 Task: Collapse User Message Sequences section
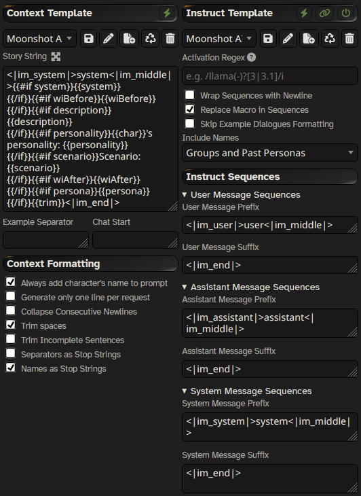tap(242, 194)
